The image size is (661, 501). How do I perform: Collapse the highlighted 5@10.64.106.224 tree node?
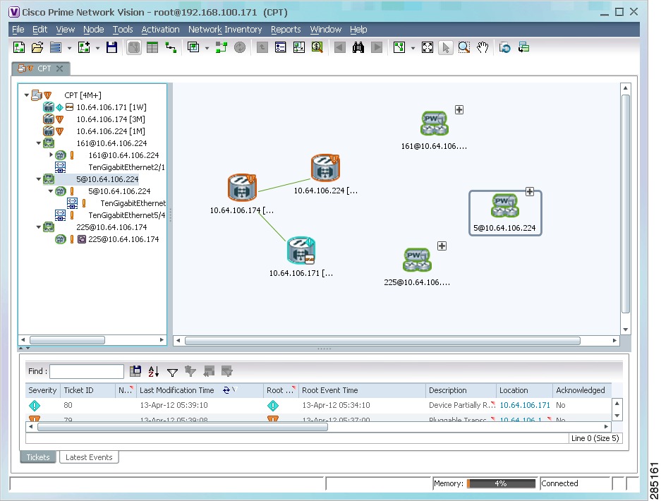point(38,179)
